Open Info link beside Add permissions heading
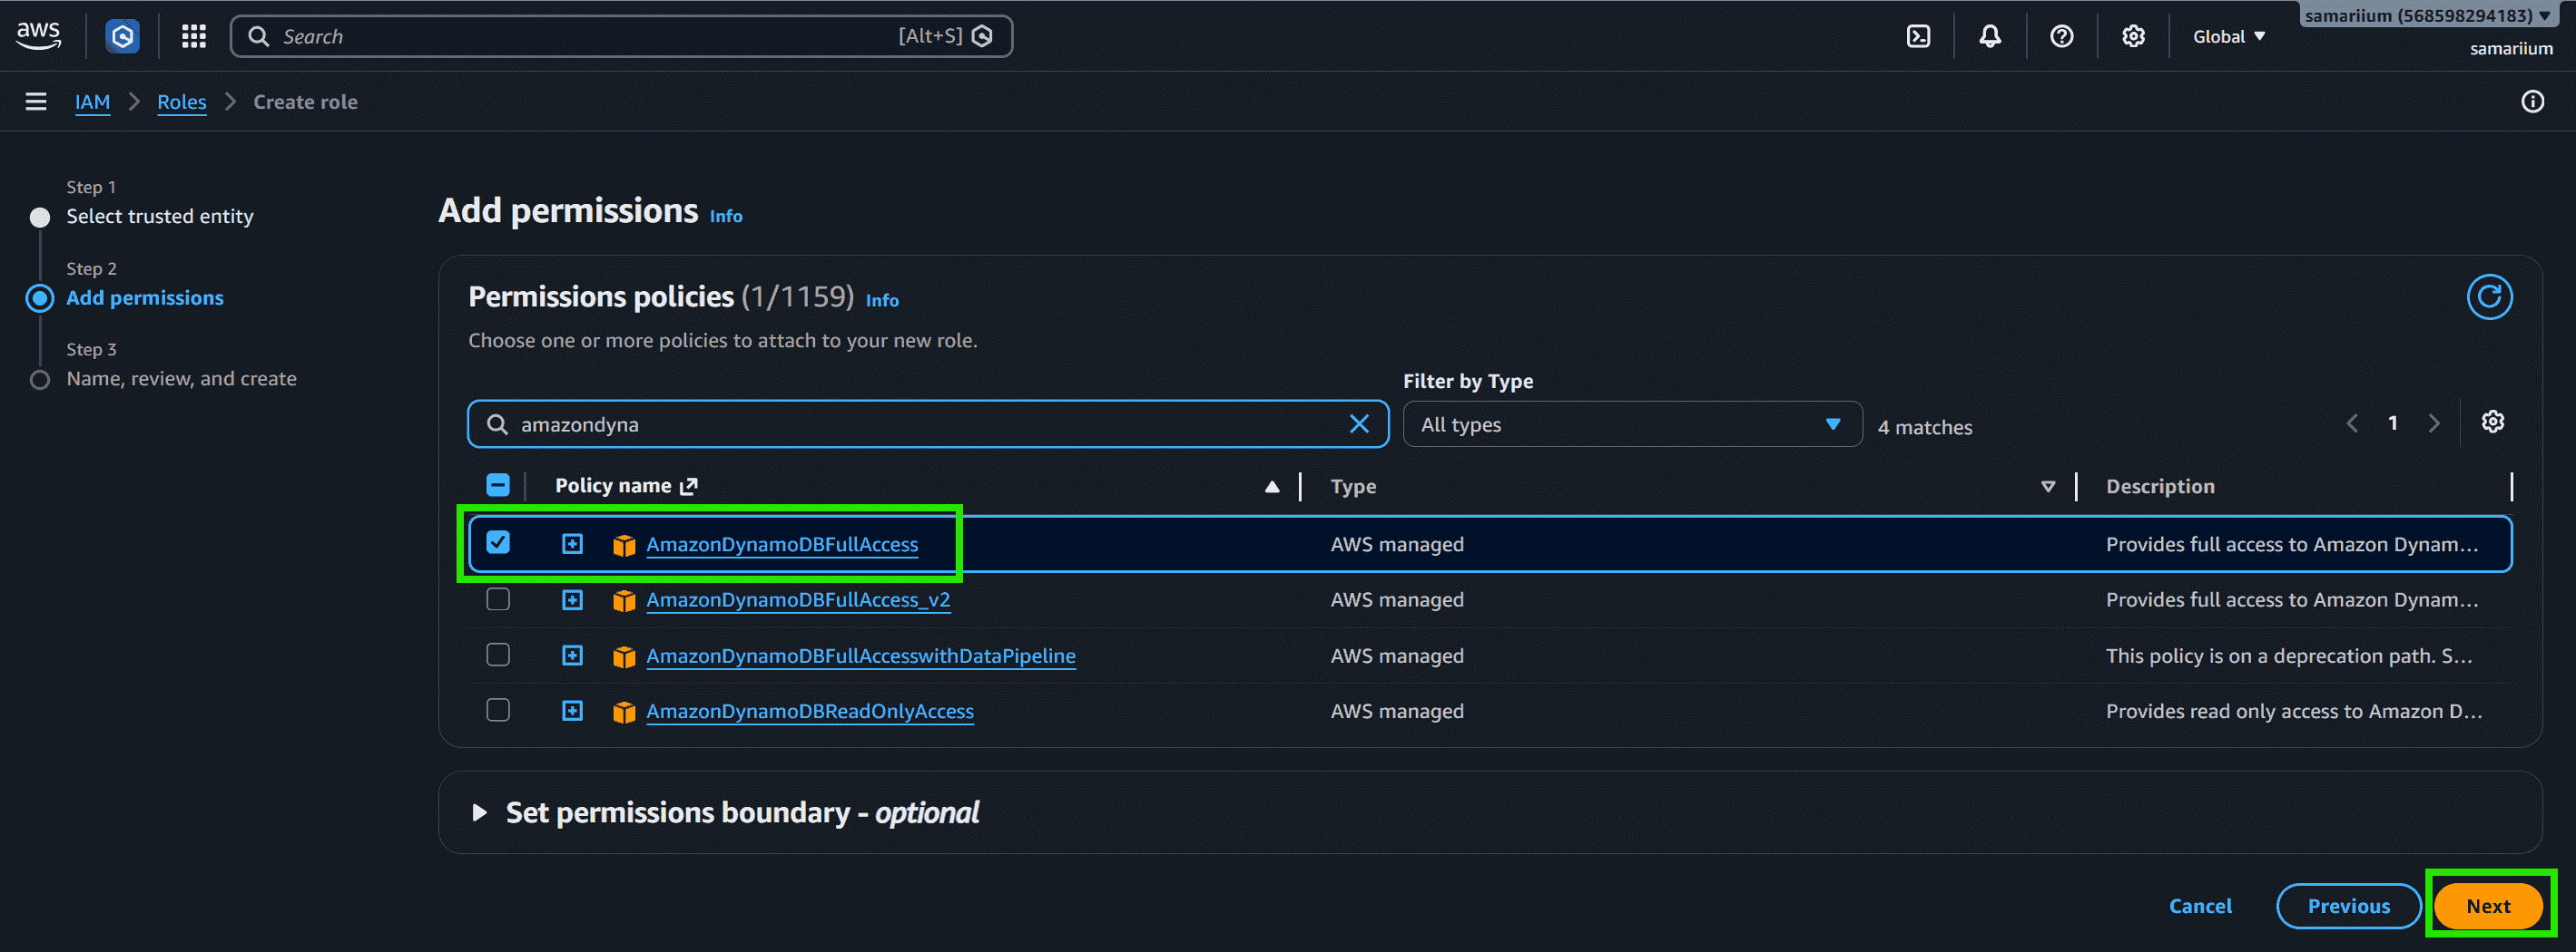The height and width of the screenshot is (952, 2576). pyautogui.click(x=726, y=216)
